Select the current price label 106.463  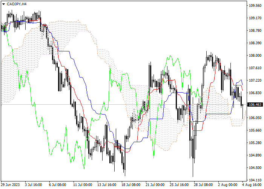(255, 105)
